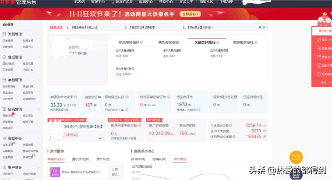332x180 pixels.
Task: Select the 活动中(0) tab
Action: (138, 159)
